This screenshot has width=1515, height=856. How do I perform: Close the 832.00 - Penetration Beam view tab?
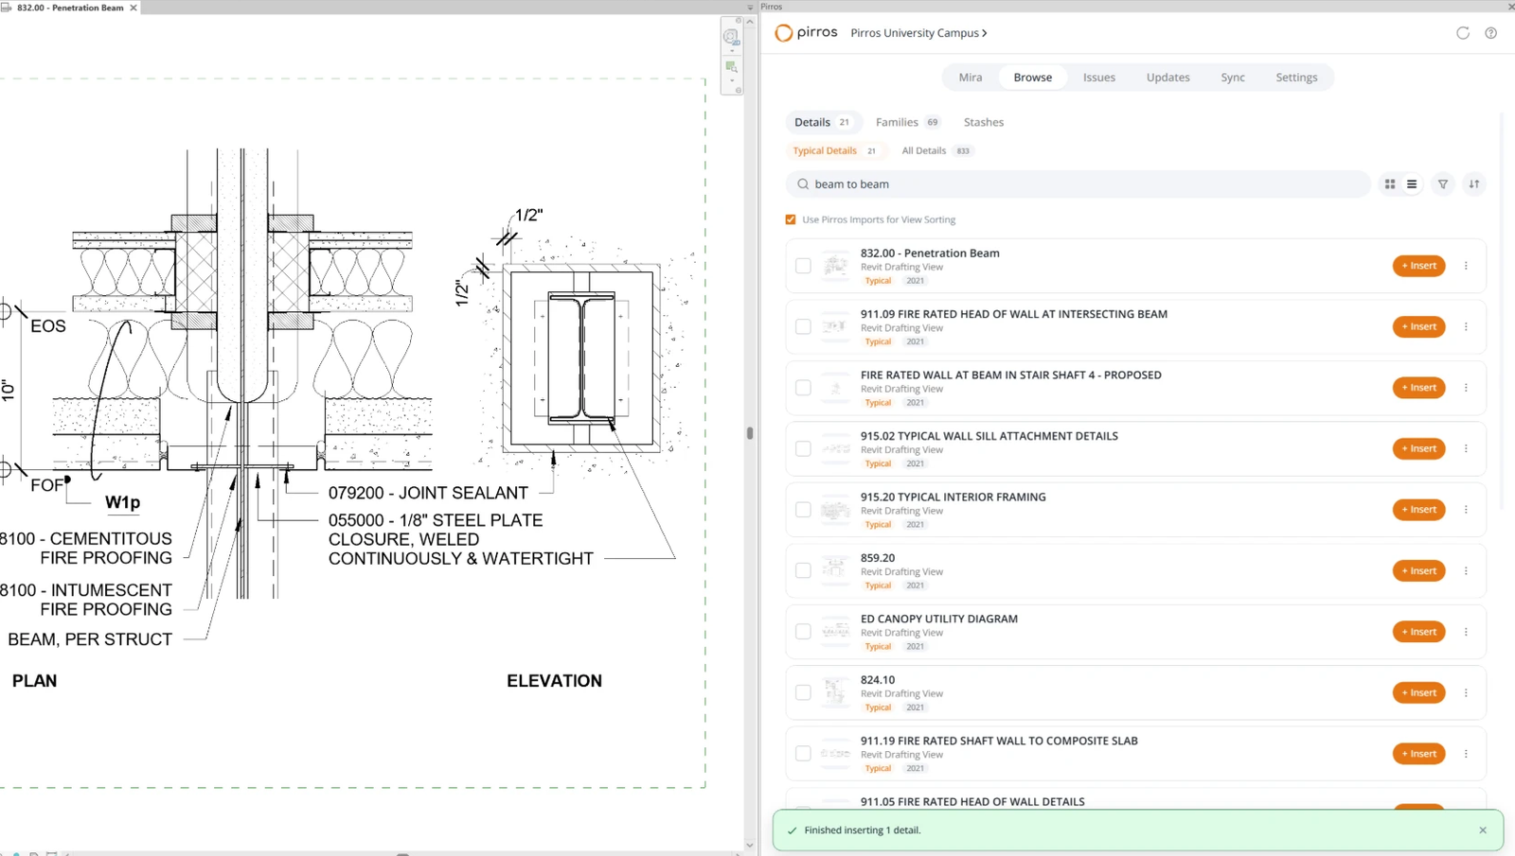pyautogui.click(x=134, y=8)
